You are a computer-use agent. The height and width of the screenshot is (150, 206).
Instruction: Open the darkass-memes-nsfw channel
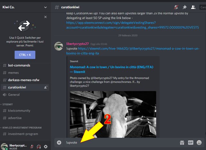pos(25,80)
